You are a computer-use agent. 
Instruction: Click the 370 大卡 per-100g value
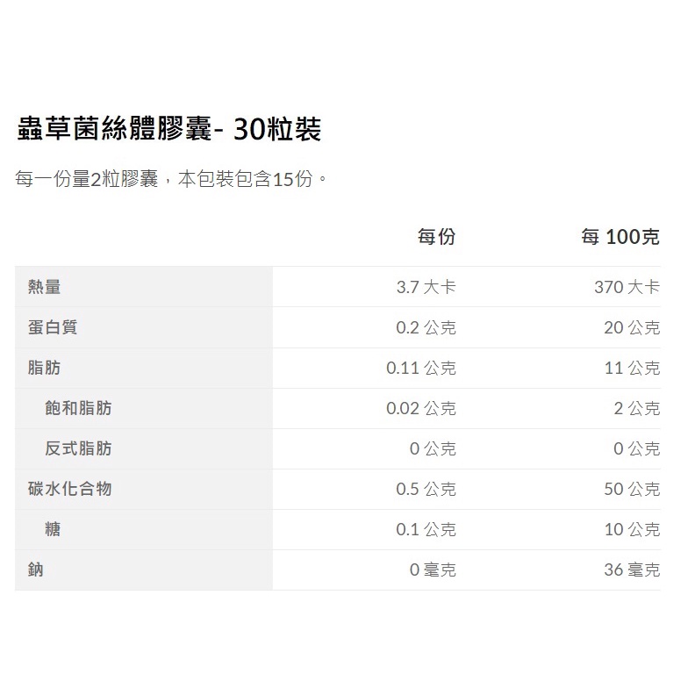pos(627,287)
